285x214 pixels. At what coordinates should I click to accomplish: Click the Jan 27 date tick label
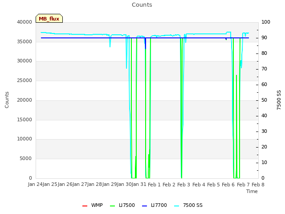[x=80, y=185]
